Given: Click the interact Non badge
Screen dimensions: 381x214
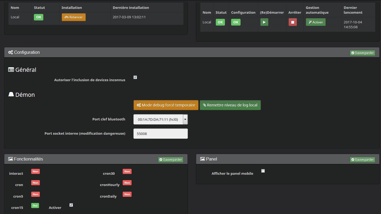Looking at the screenshot, I should click(36, 172).
